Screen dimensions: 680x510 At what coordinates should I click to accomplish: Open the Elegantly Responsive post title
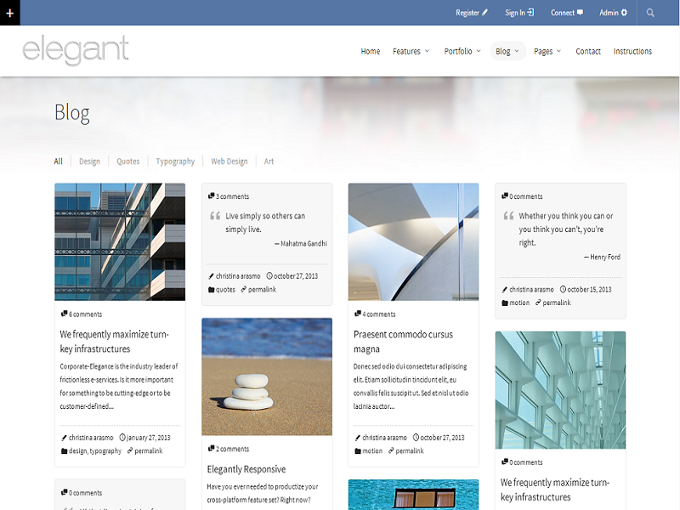coord(246,469)
